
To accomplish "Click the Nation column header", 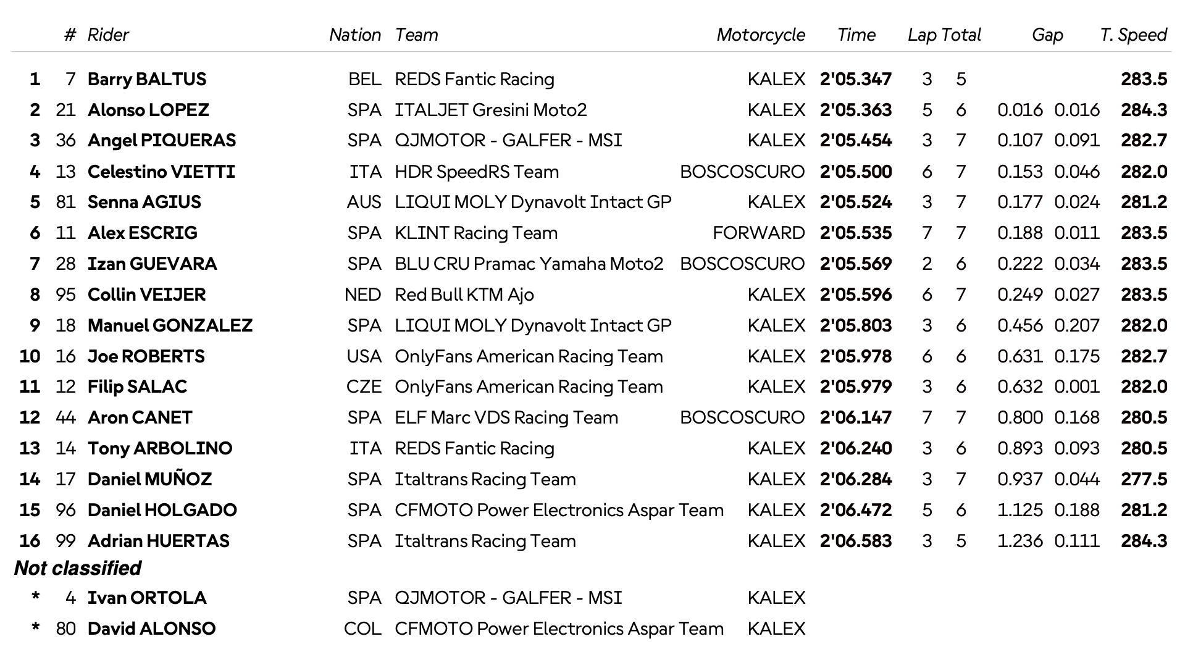I will [354, 35].
